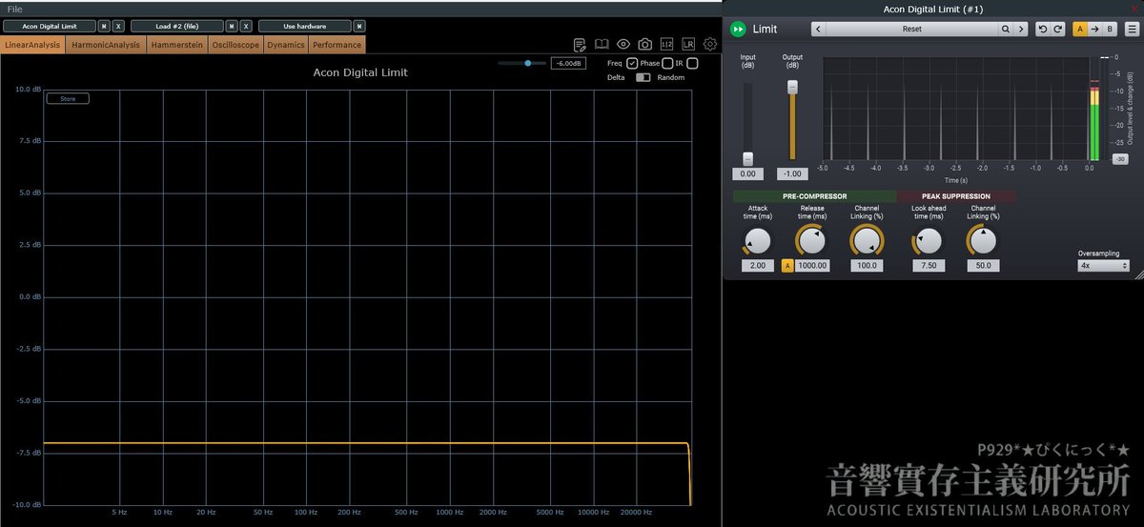Click the Release time knob

point(811,241)
